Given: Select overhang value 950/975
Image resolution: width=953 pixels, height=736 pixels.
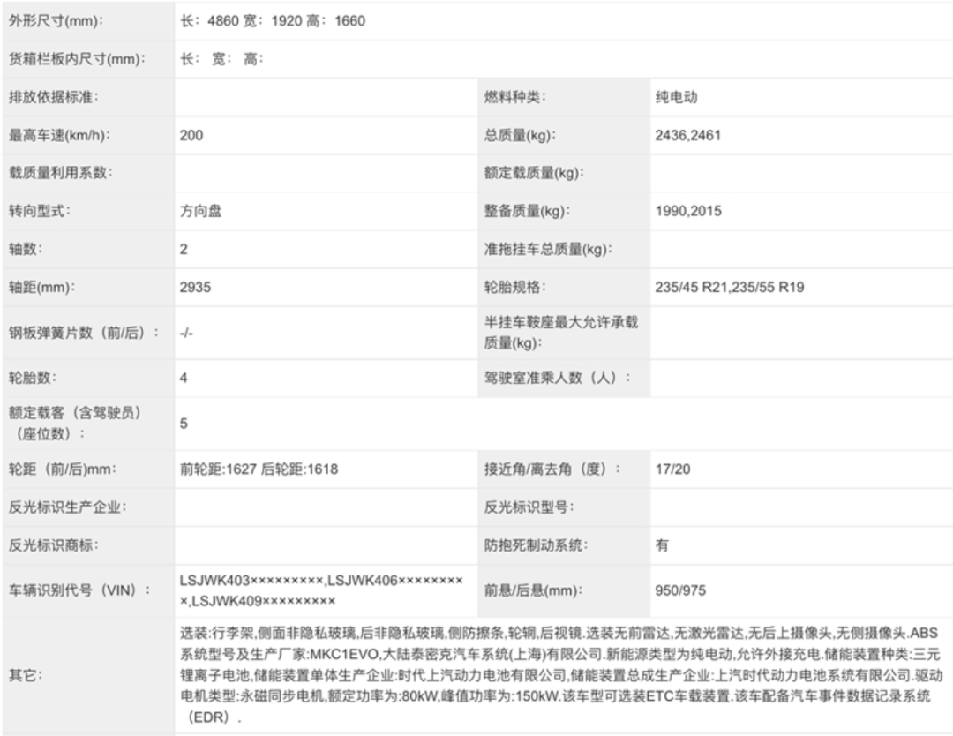Looking at the screenshot, I should pyautogui.click(x=680, y=590).
